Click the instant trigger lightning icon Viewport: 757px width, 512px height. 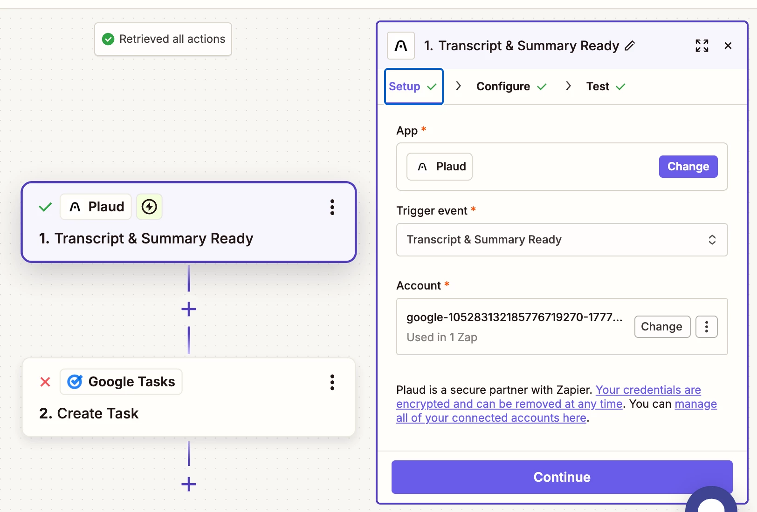tap(149, 207)
